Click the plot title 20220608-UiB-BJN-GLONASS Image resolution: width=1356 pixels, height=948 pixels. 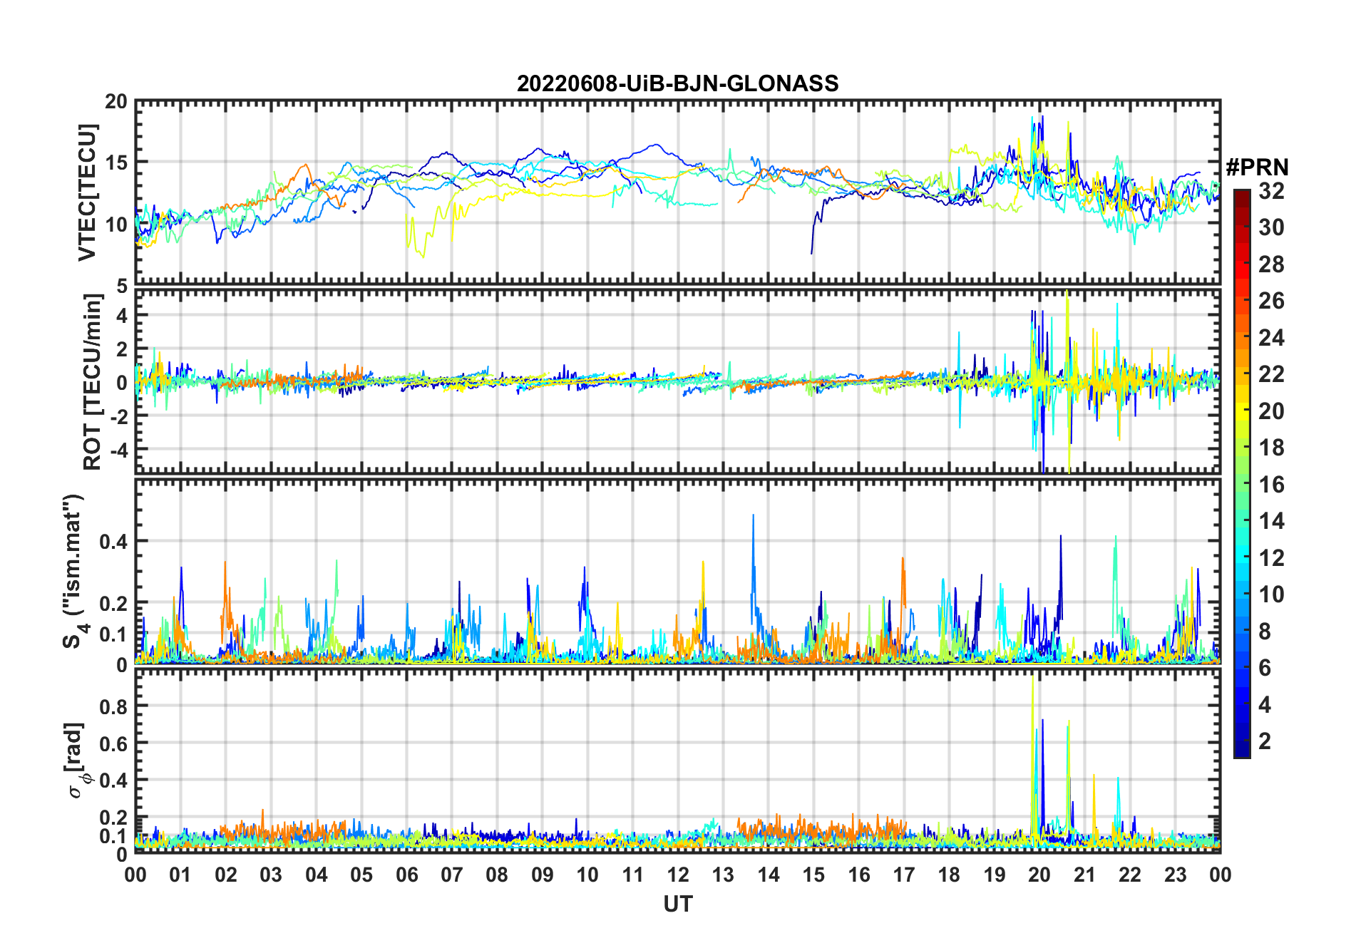[x=677, y=83]
